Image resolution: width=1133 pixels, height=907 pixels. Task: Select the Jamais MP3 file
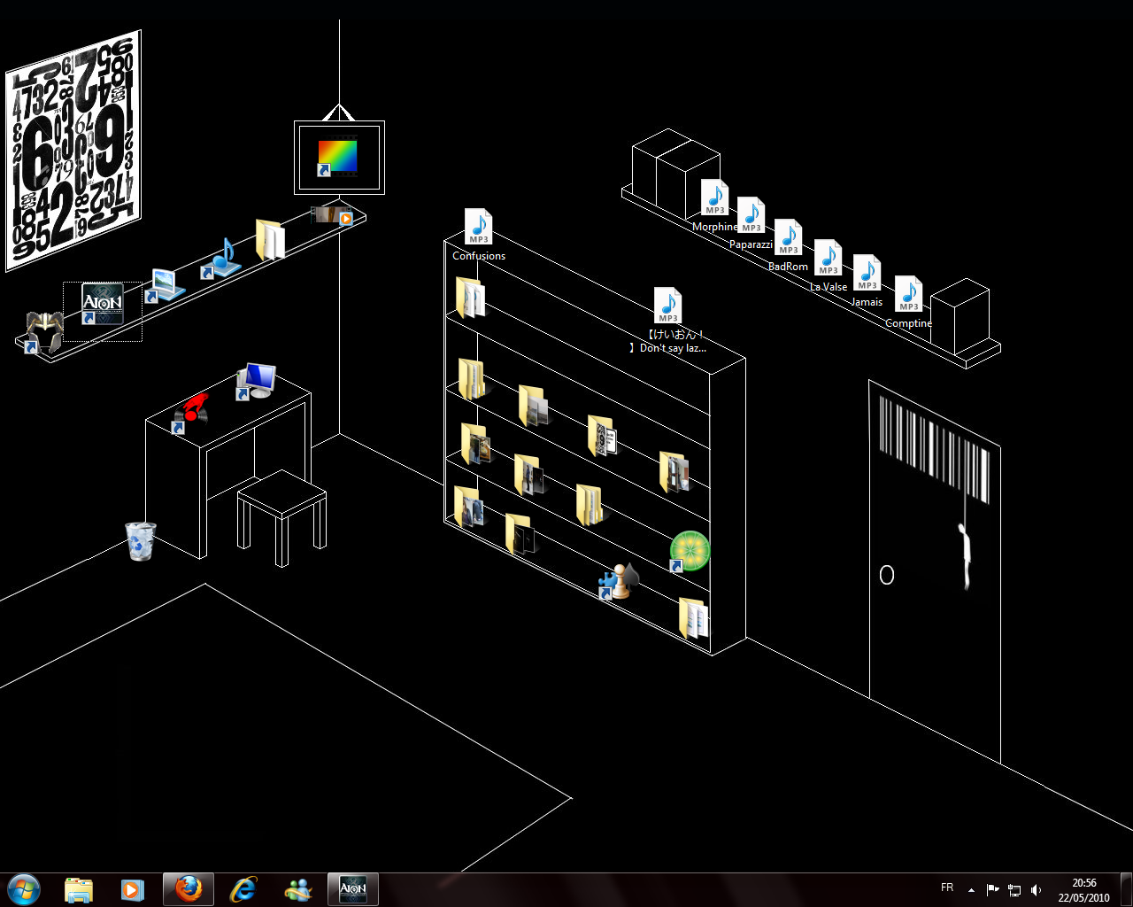point(867,281)
